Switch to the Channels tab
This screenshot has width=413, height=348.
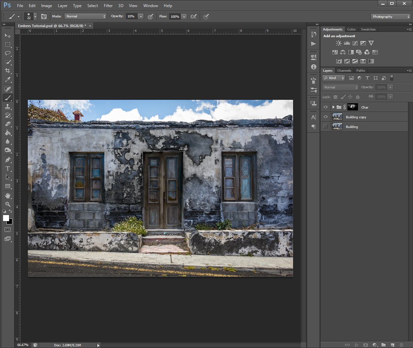click(344, 71)
